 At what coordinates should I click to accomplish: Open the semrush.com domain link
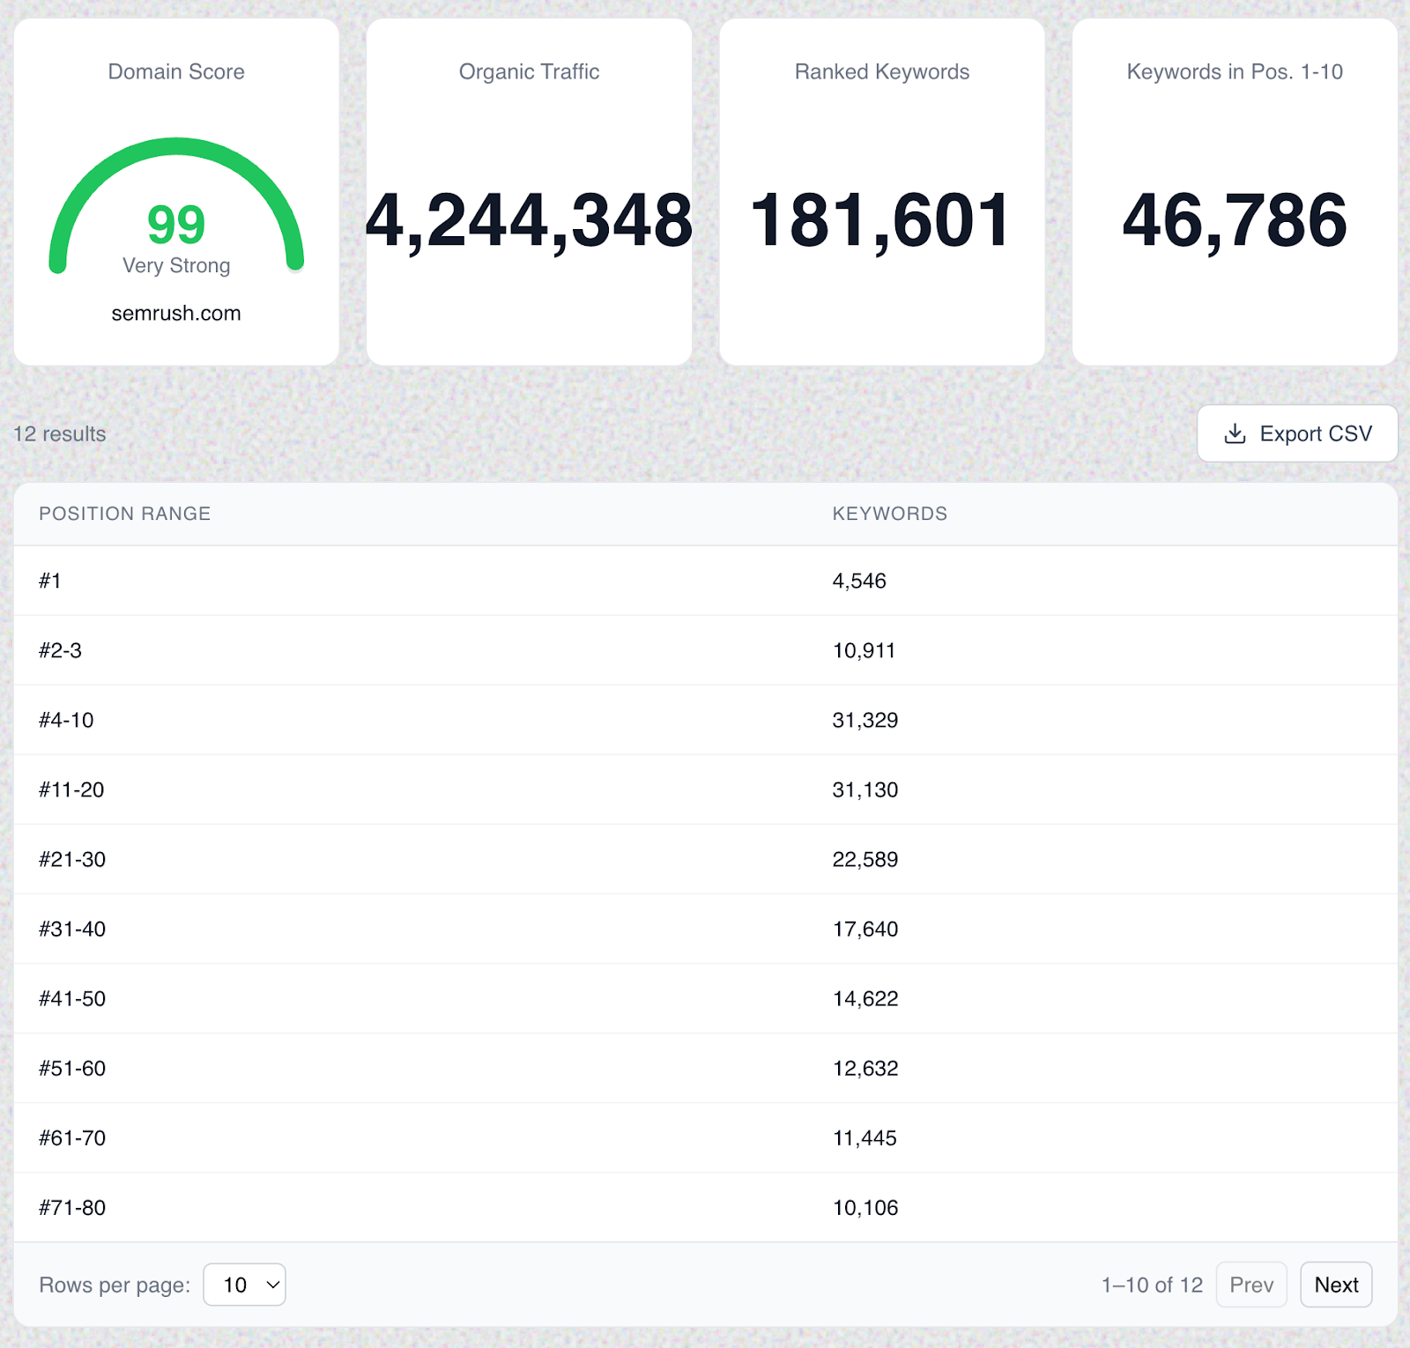175,313
